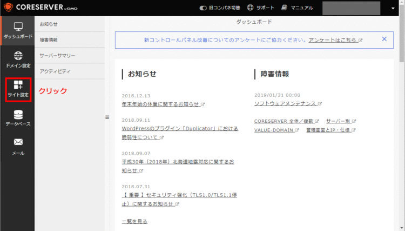Select お知らせ in the submenu
The height and width of the screenshot is (231, 405).
click(49, 24)
